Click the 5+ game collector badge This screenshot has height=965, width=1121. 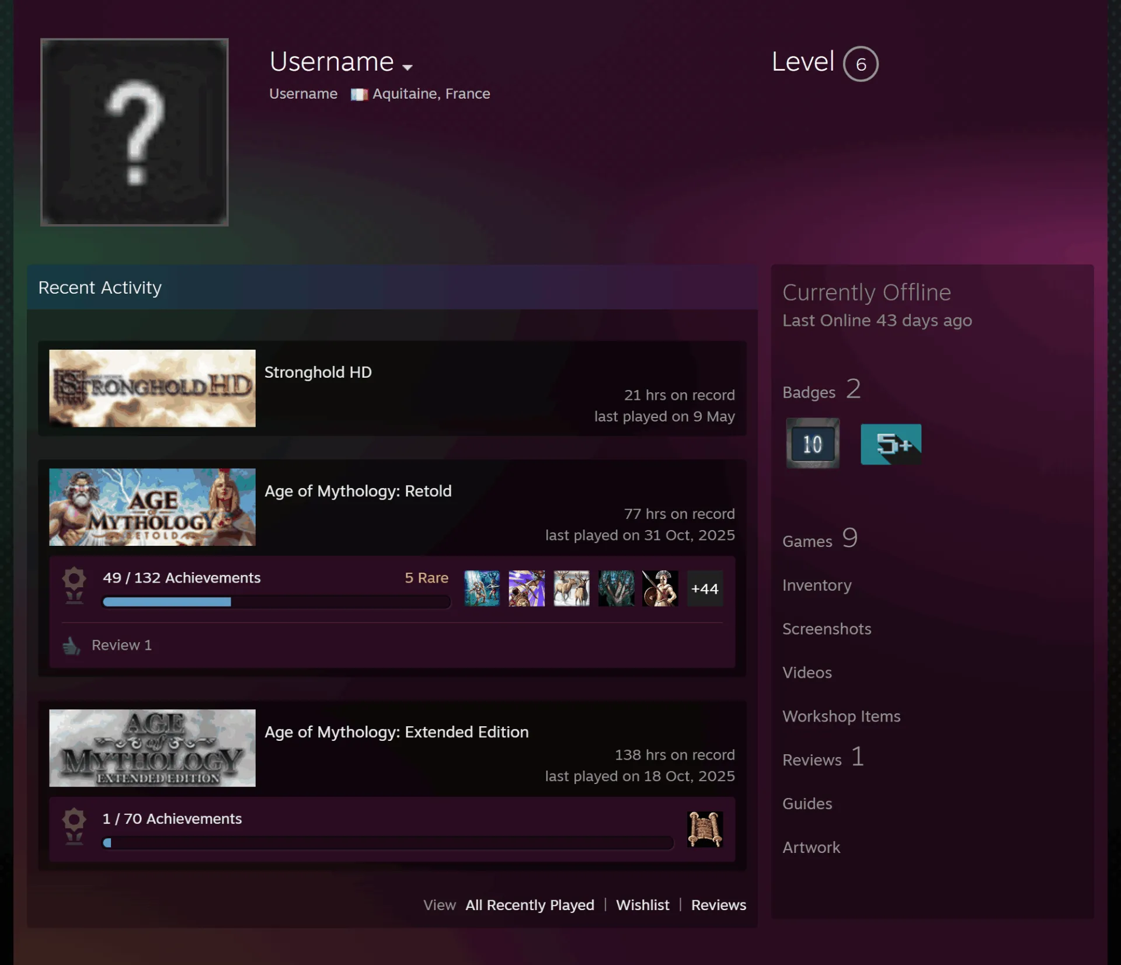tap(891, 444)
